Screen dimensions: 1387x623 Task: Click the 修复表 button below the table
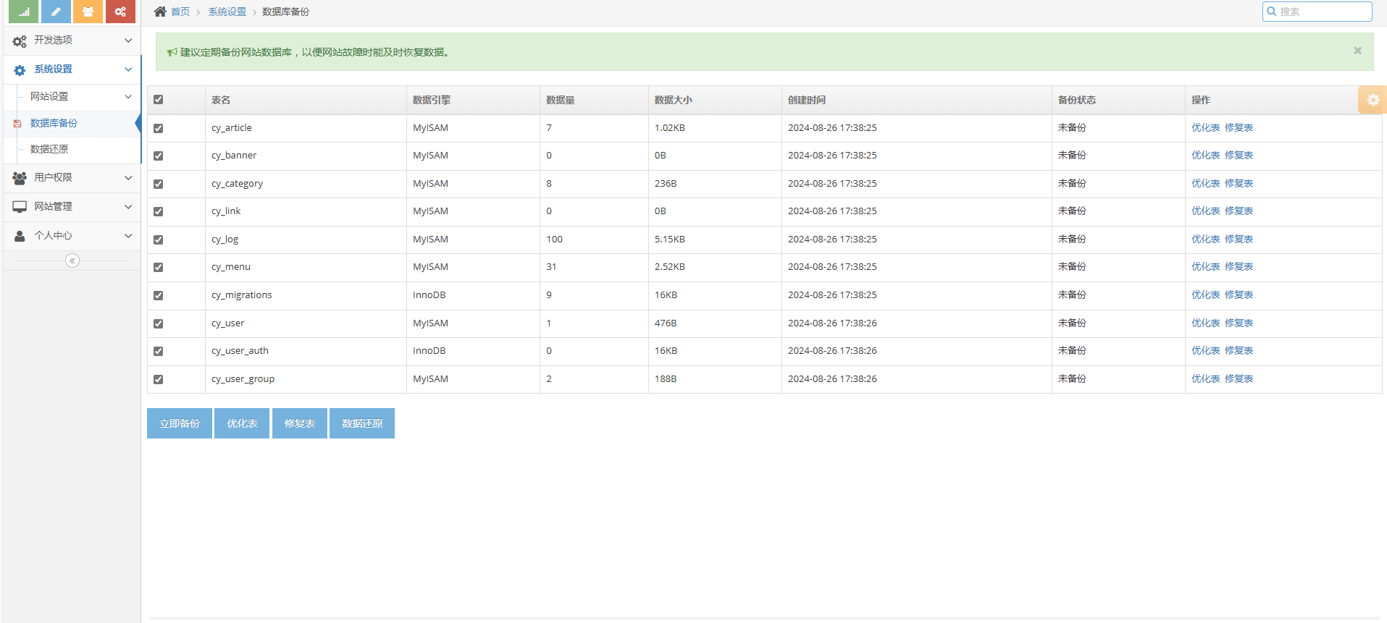pos(300,423)
